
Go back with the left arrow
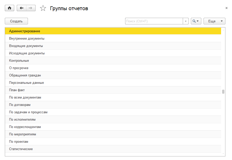click(x=22, y=8)
